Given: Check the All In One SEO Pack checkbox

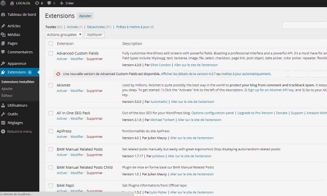Looking at the screenshot, I should tap(51, 113).
